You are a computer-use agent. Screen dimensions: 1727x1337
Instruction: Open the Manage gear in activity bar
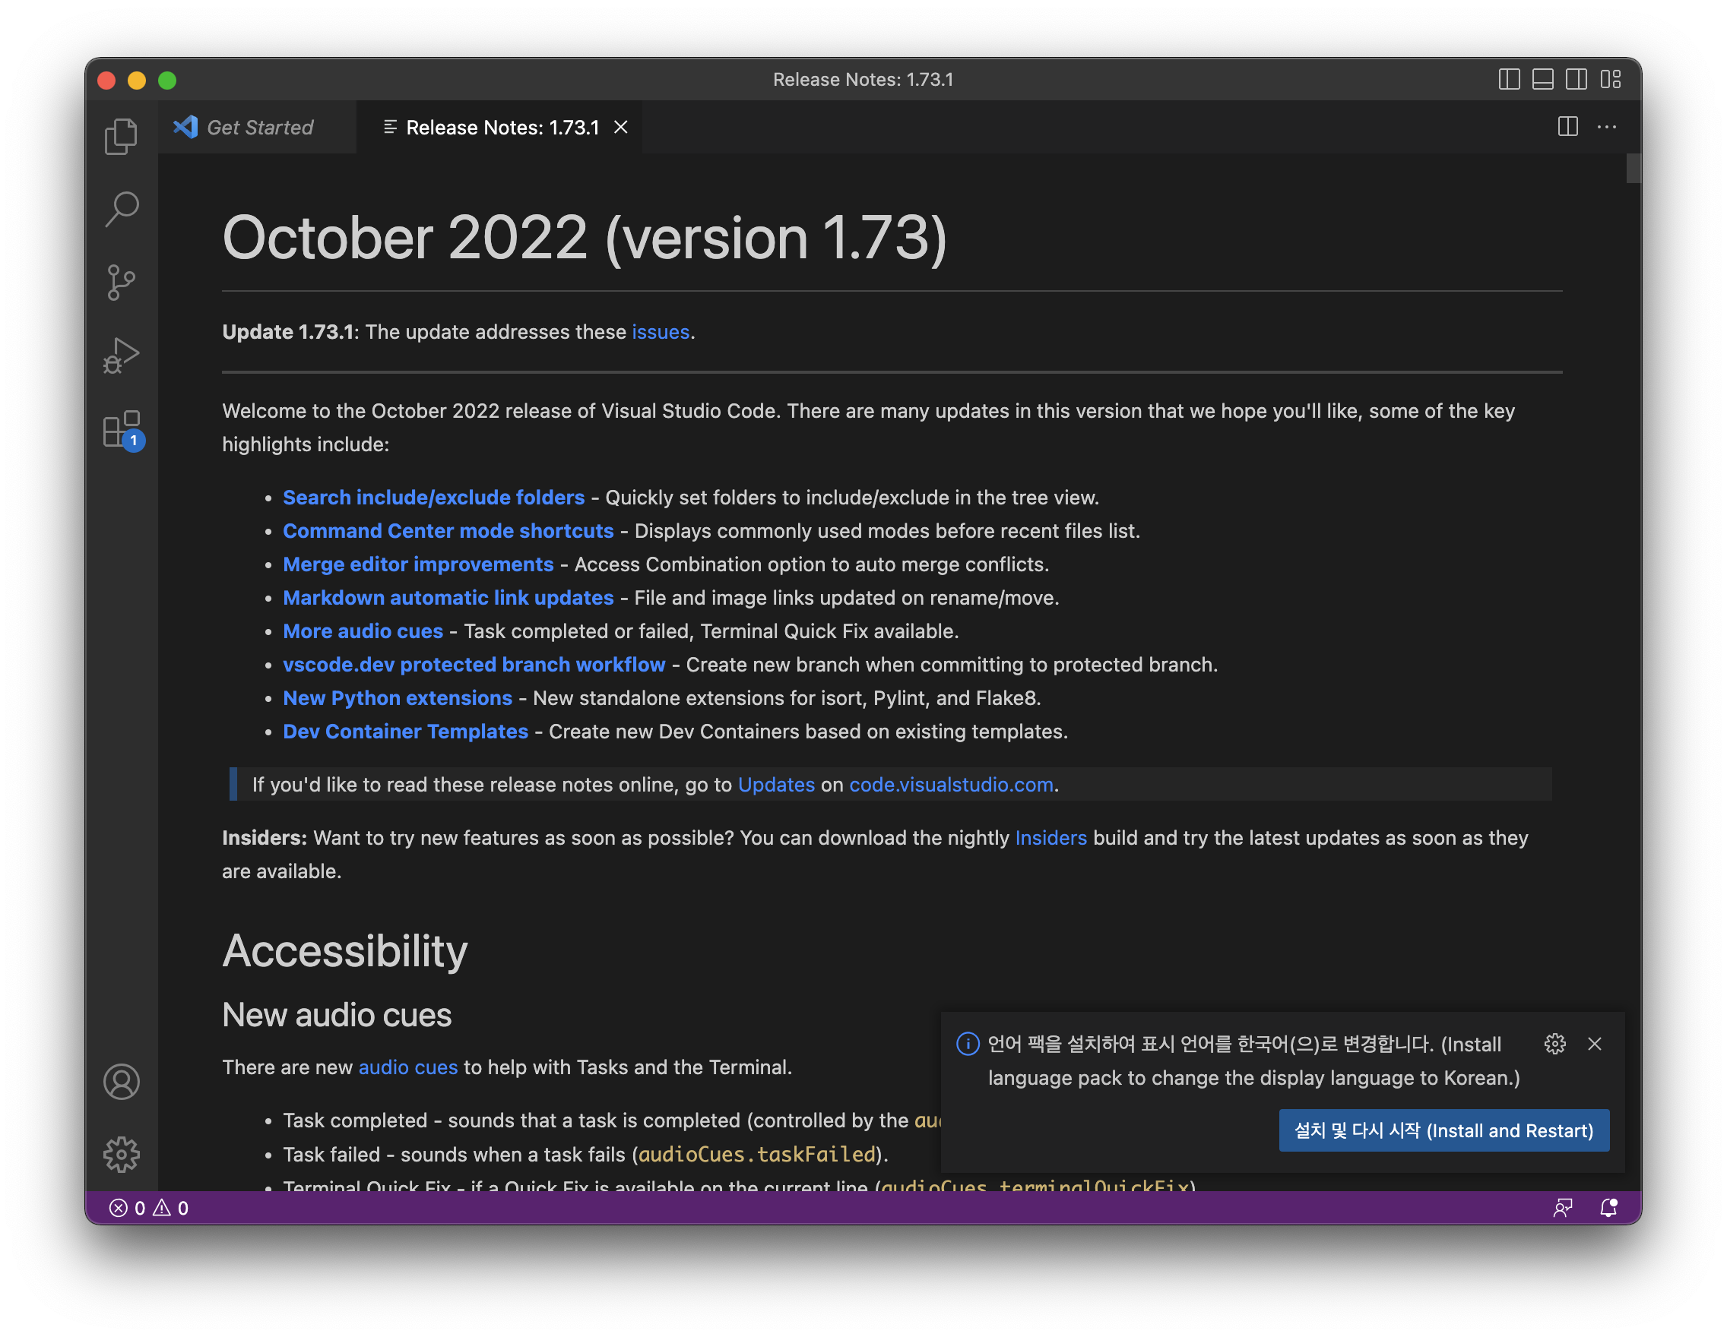pos(121,1155)
